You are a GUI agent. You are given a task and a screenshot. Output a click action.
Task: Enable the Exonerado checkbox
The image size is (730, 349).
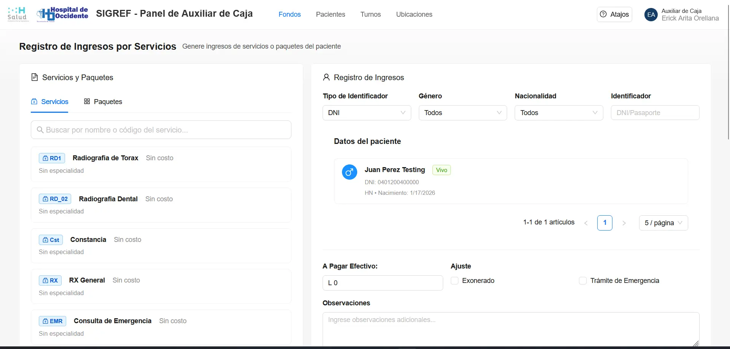point(455,281)
